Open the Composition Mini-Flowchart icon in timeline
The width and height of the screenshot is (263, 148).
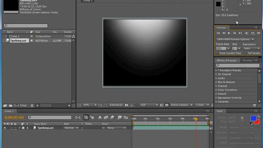[x=78, y=118]
